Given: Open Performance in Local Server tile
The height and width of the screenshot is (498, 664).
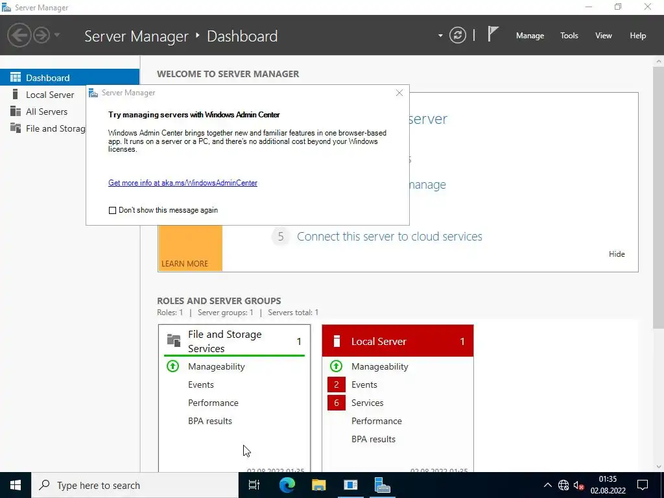Looking at the screenshot, I should tap(377, 421).
